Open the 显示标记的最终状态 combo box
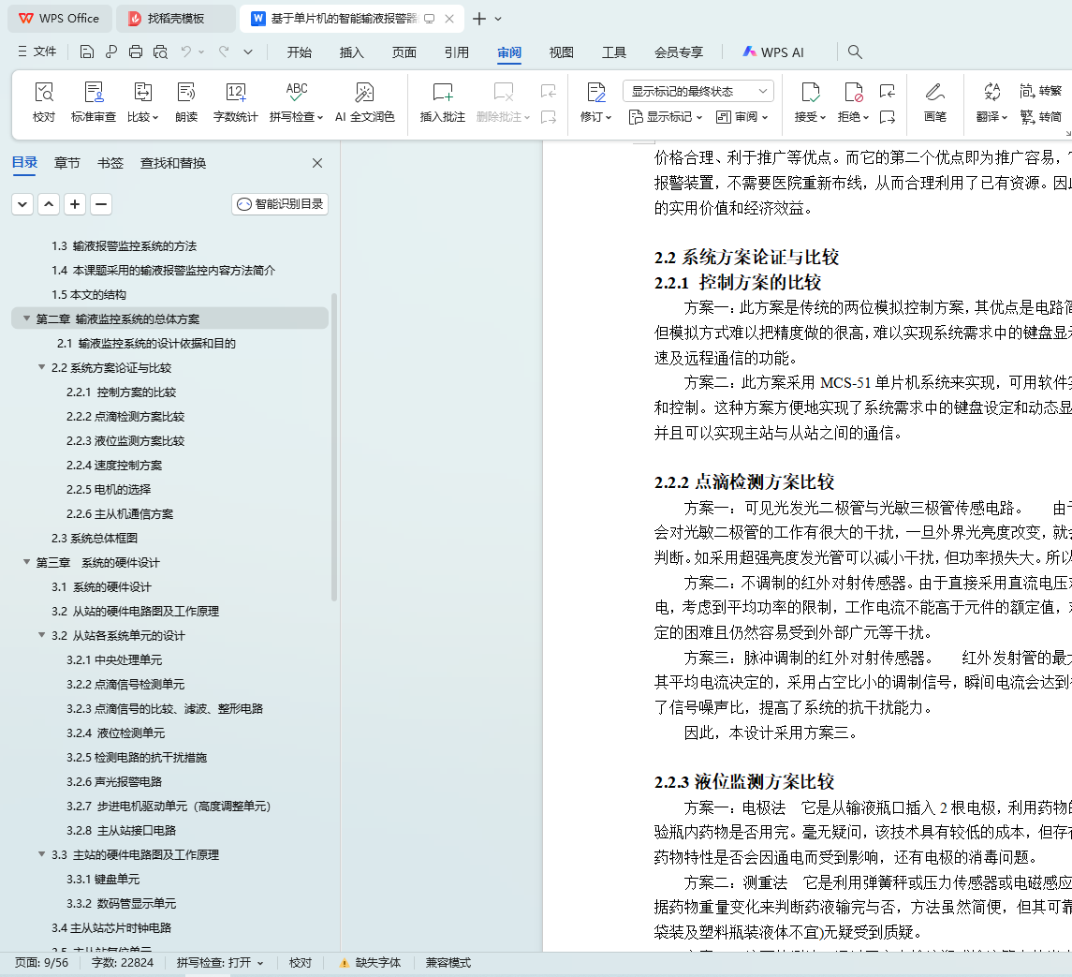Viewport: 1072px width, 977px height. click(698, 91)
